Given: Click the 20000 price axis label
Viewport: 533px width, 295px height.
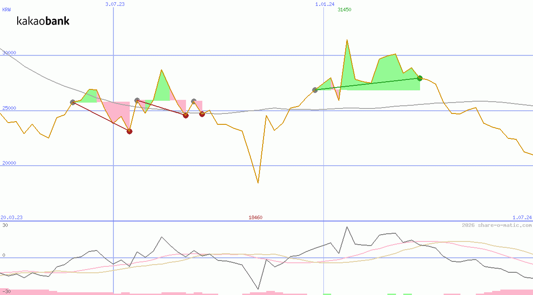Looking at the screenshot, I should pos(9,163).
